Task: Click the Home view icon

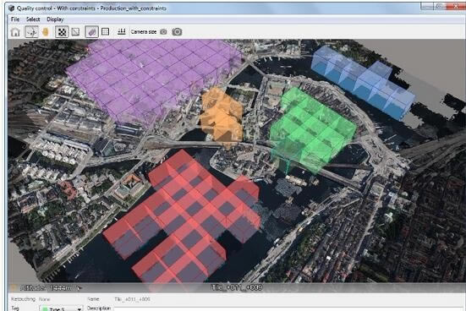Action: point(15,32)
